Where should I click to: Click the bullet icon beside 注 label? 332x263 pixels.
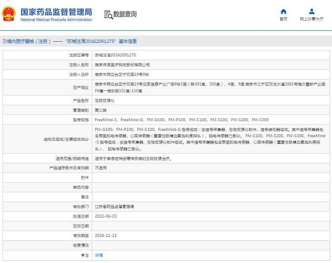click(83, 255)
